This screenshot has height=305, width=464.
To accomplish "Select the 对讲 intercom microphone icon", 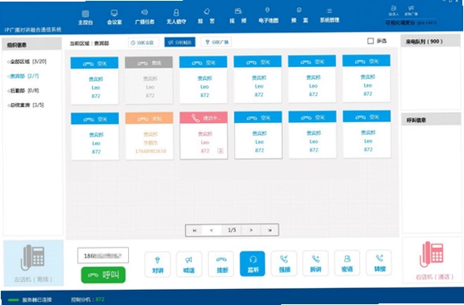I will click(x=158, y=264).
